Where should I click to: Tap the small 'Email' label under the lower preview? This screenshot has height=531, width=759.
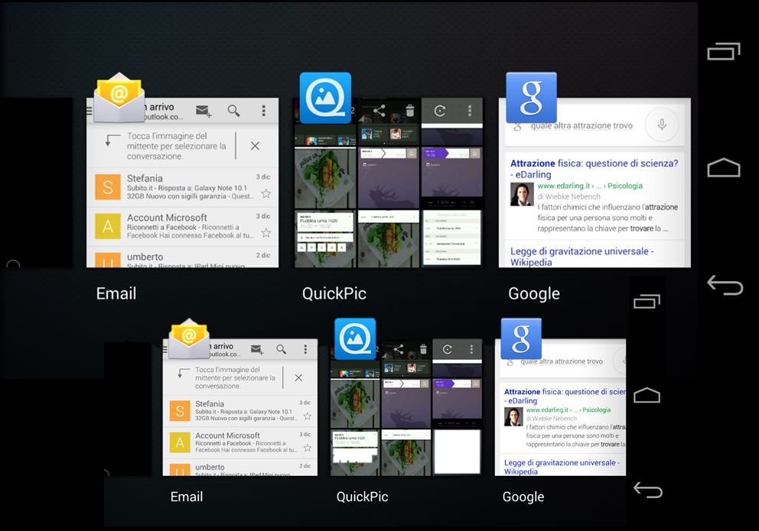point(187,497)
